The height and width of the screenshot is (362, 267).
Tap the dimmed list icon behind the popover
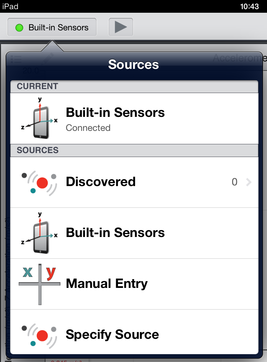[x=16, y=59]
